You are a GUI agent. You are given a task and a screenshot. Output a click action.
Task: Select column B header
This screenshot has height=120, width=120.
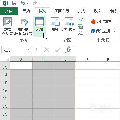(43, 59)
